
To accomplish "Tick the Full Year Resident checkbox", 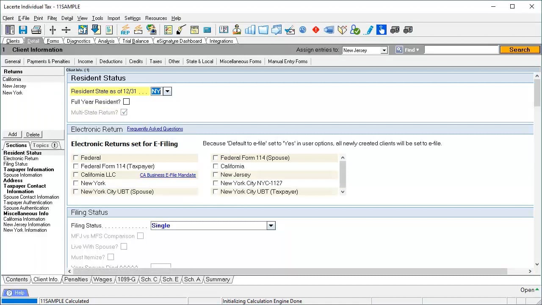I will click(126, 102).
